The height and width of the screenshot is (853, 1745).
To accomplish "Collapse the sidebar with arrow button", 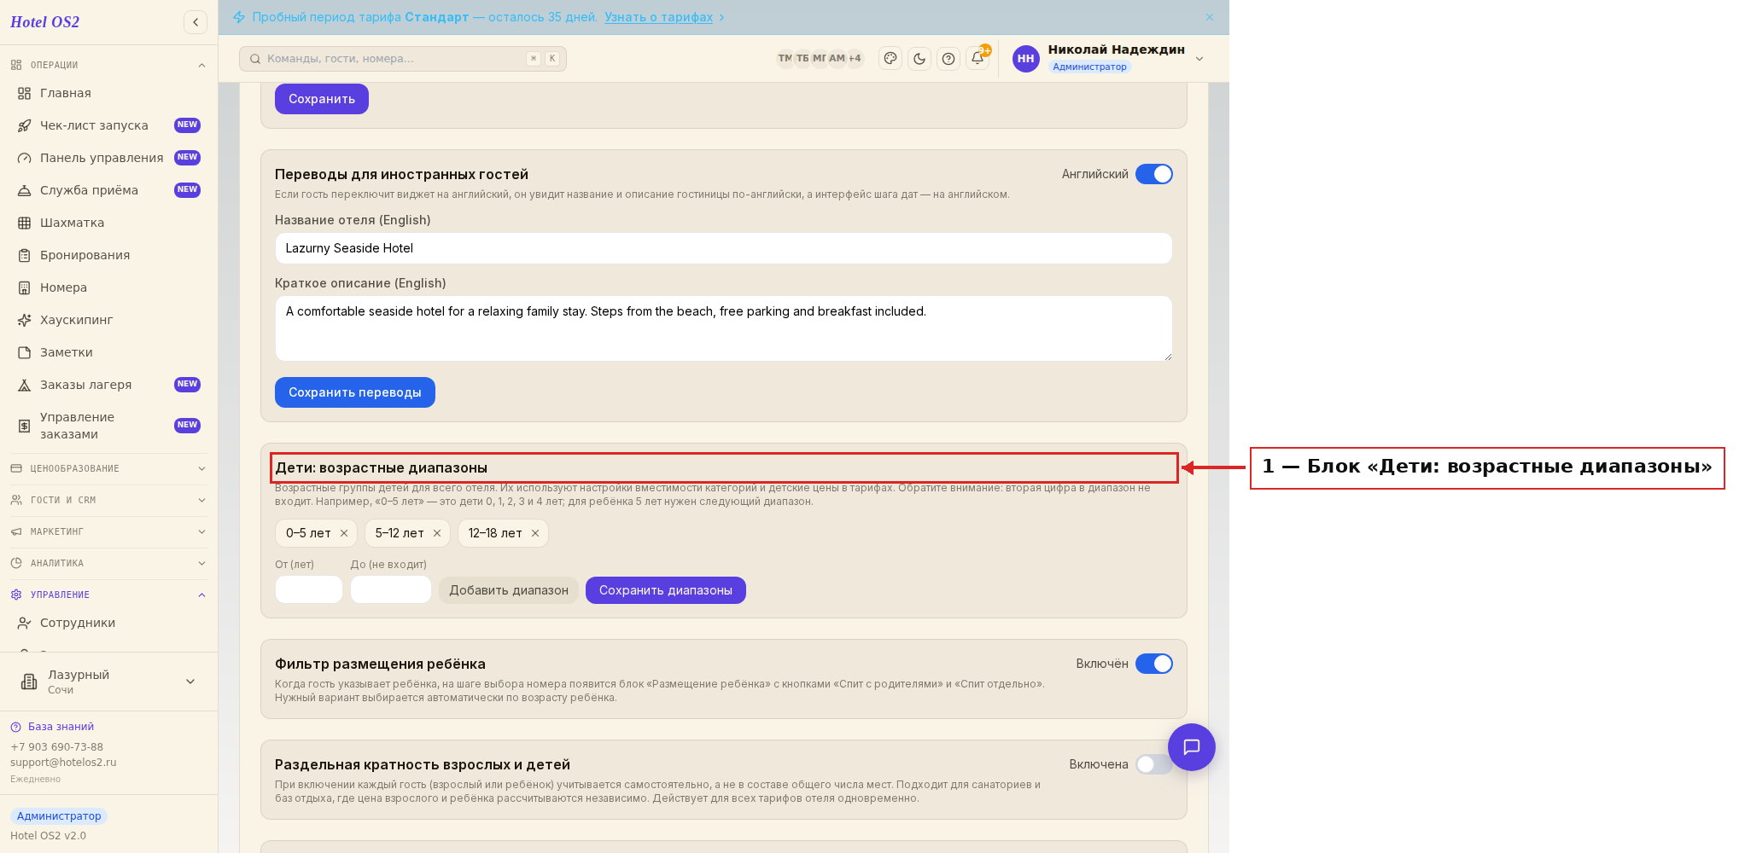I will (196, 22).
